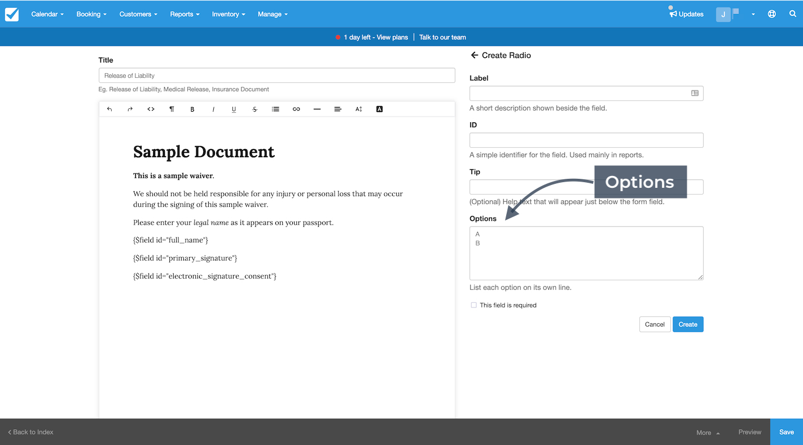Apply strikethrough formatting in editor
Image resolution: width=803 pixels, height=445 pixels.
tap(254, 109)
